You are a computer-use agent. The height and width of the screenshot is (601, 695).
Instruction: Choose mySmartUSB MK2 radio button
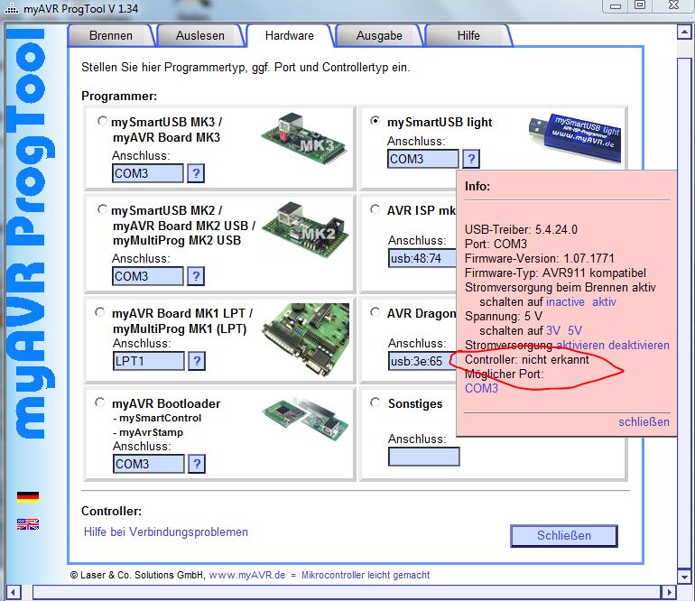click(102, 209)
